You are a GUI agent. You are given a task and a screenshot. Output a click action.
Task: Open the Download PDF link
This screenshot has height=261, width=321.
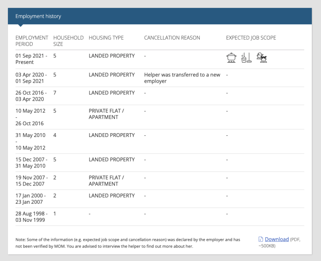pos(277,239)
